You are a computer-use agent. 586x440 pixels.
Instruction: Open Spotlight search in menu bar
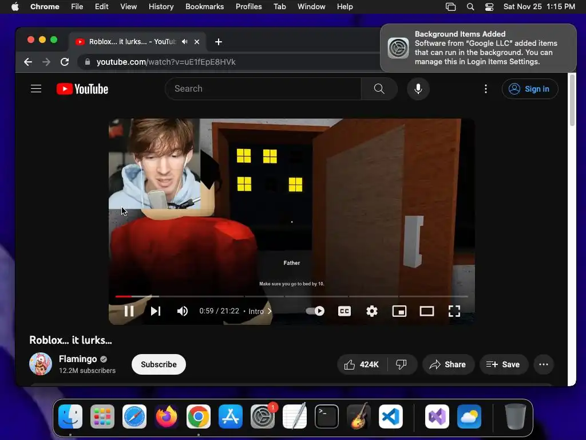coord(470,7)
